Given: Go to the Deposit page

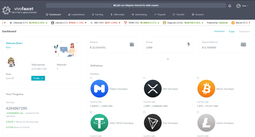Looking at the screenshot, I should (160, 14).
